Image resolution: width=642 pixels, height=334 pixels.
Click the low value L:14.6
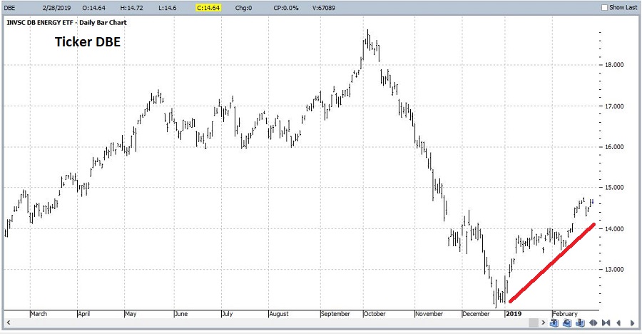click(167, 8)
